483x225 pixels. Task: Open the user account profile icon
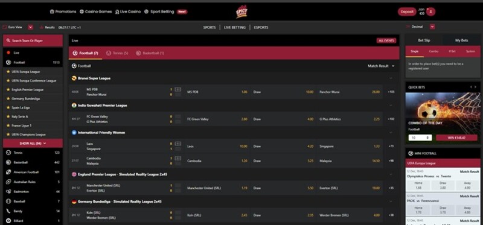pos(431,11)
